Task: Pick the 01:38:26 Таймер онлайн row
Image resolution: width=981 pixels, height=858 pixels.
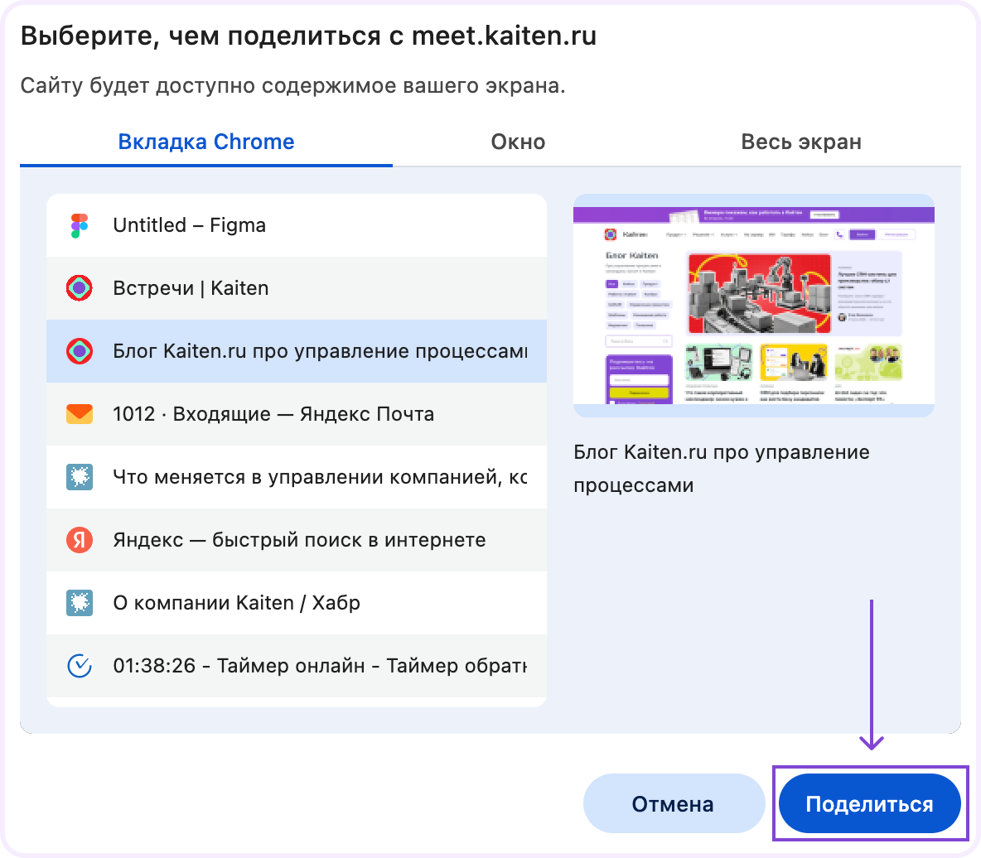Action: click(x=297, y=666)
